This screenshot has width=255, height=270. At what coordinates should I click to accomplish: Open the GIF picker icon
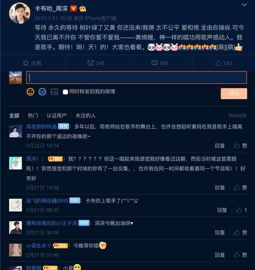(x=42, y=92)
